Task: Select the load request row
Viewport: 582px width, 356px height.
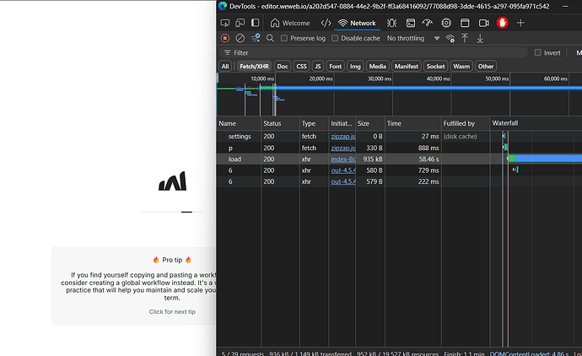Action: (399, 159)
